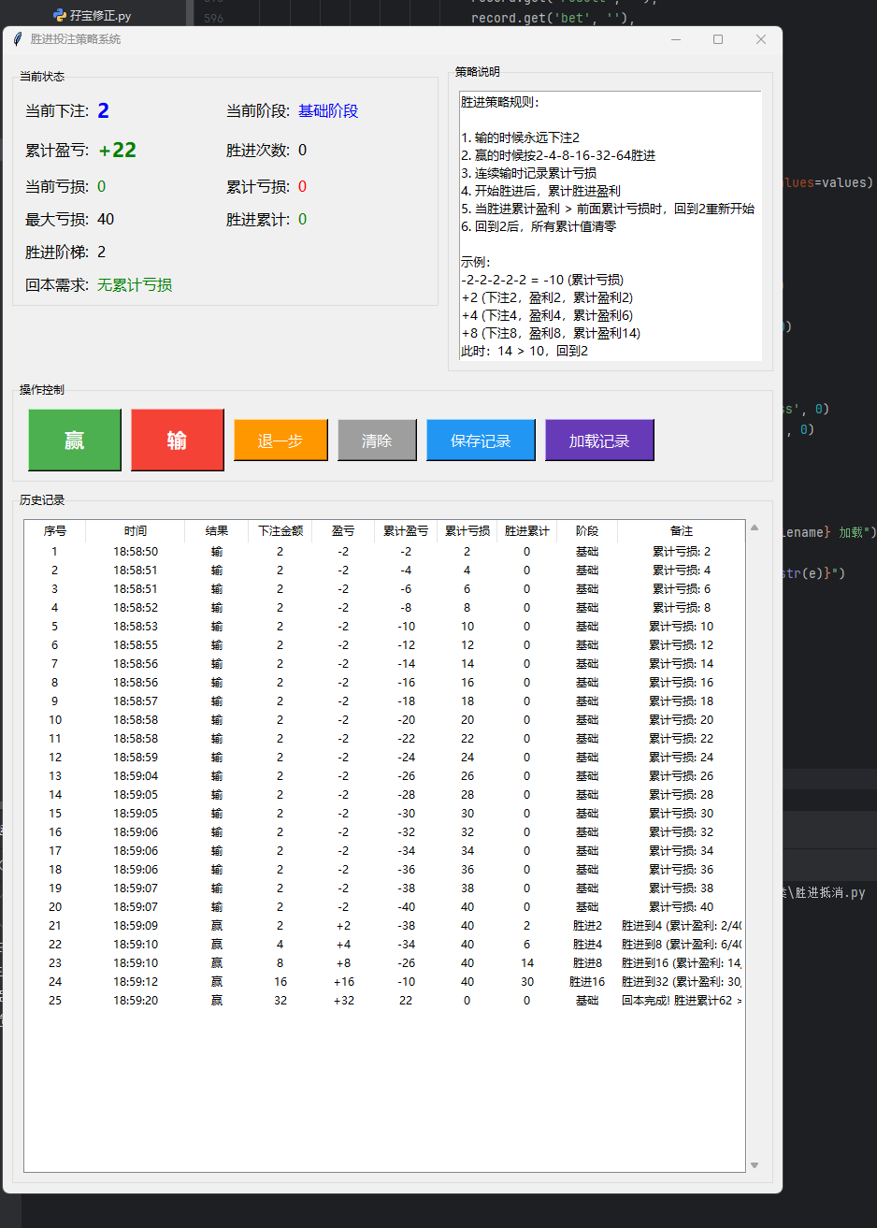Select history row number 25

374,1001
